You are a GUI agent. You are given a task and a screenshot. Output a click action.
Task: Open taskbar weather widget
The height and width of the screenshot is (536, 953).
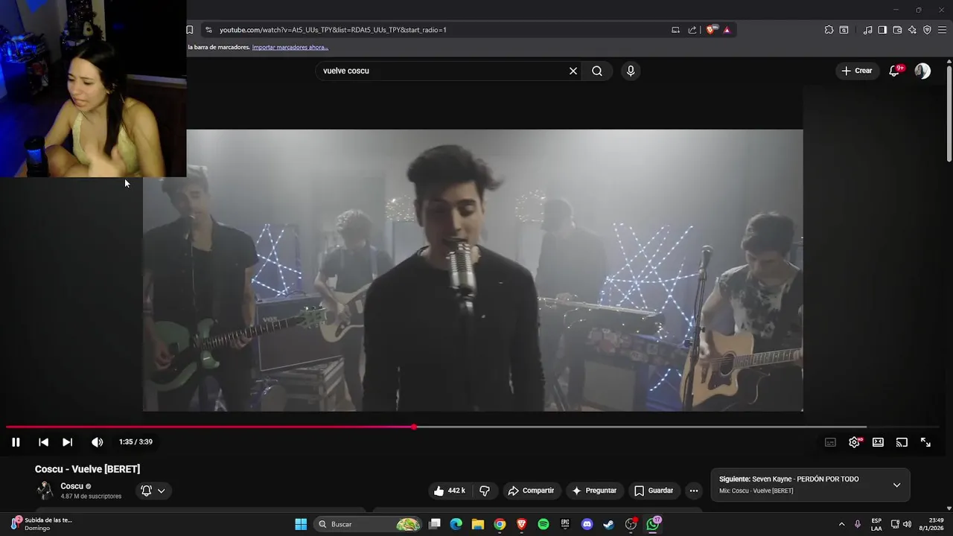42,524
